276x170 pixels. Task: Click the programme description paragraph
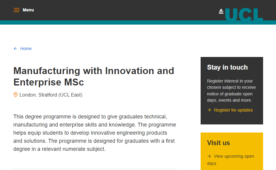pyautogui.click(x=95, y=133)
